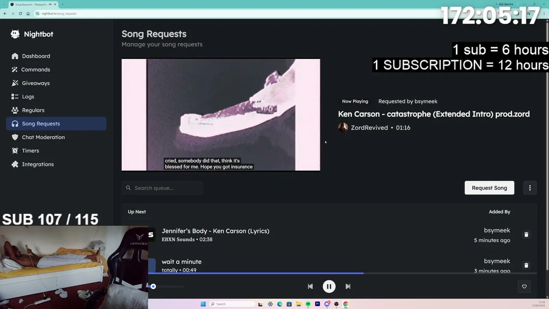549x309 pixels.
Task: Open Task View from the taskbar
Action: 260,304
